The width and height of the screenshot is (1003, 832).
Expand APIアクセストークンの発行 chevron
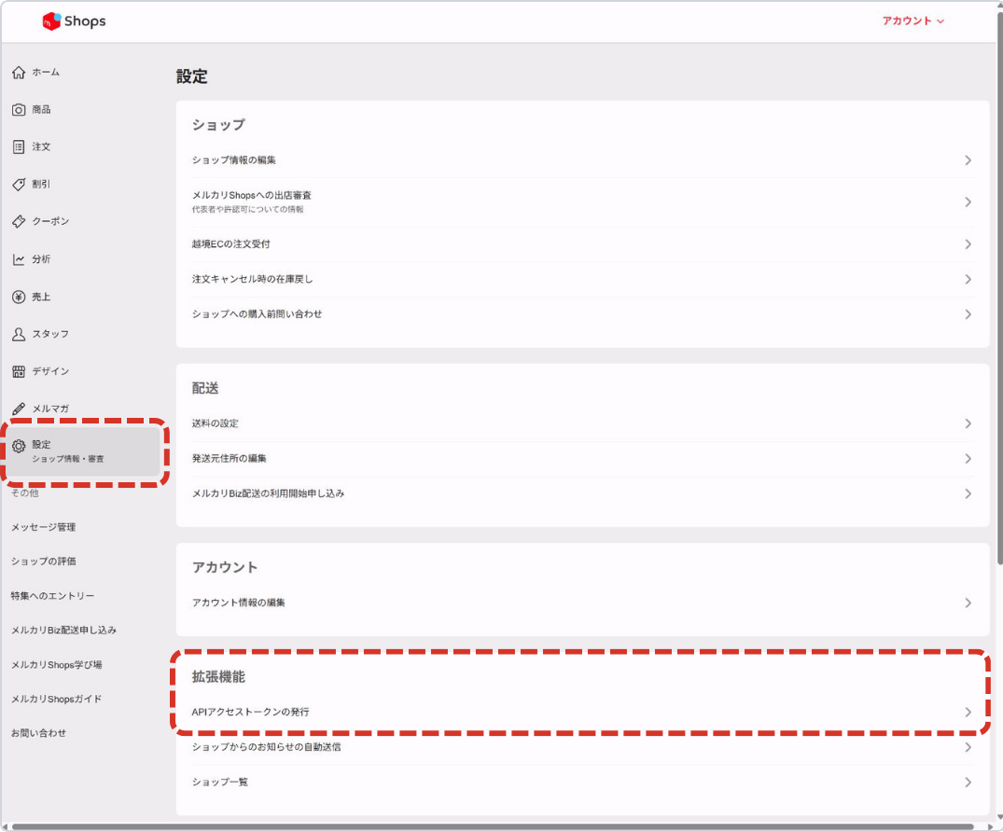(x=968, y=713)
